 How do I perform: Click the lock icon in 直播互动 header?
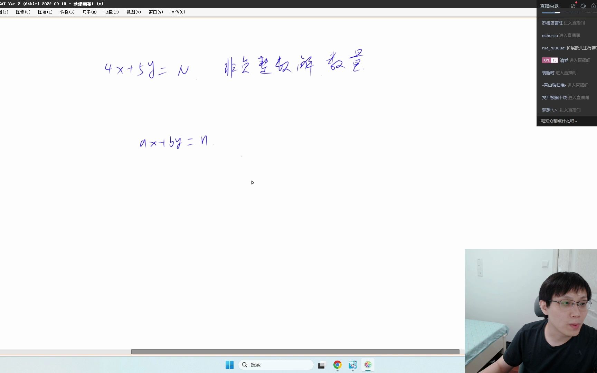pos(594,6)
